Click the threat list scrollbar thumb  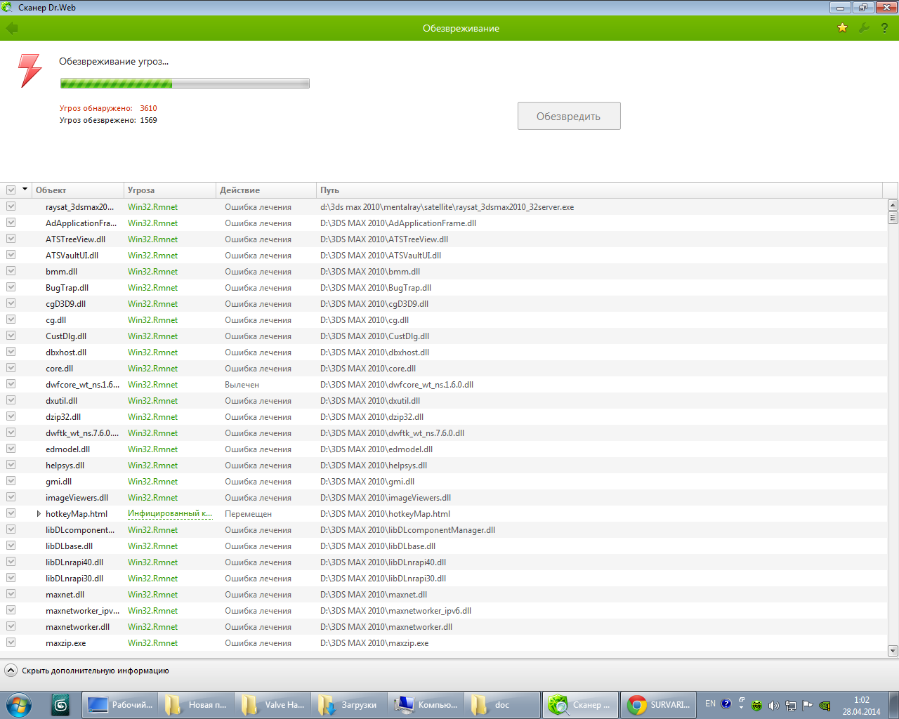pyautogui.click(x=893, y=218)
